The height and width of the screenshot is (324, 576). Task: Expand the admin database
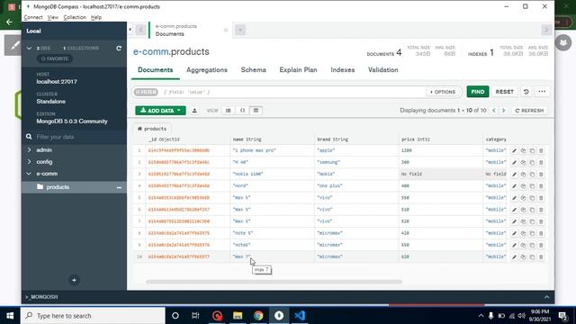30,150
